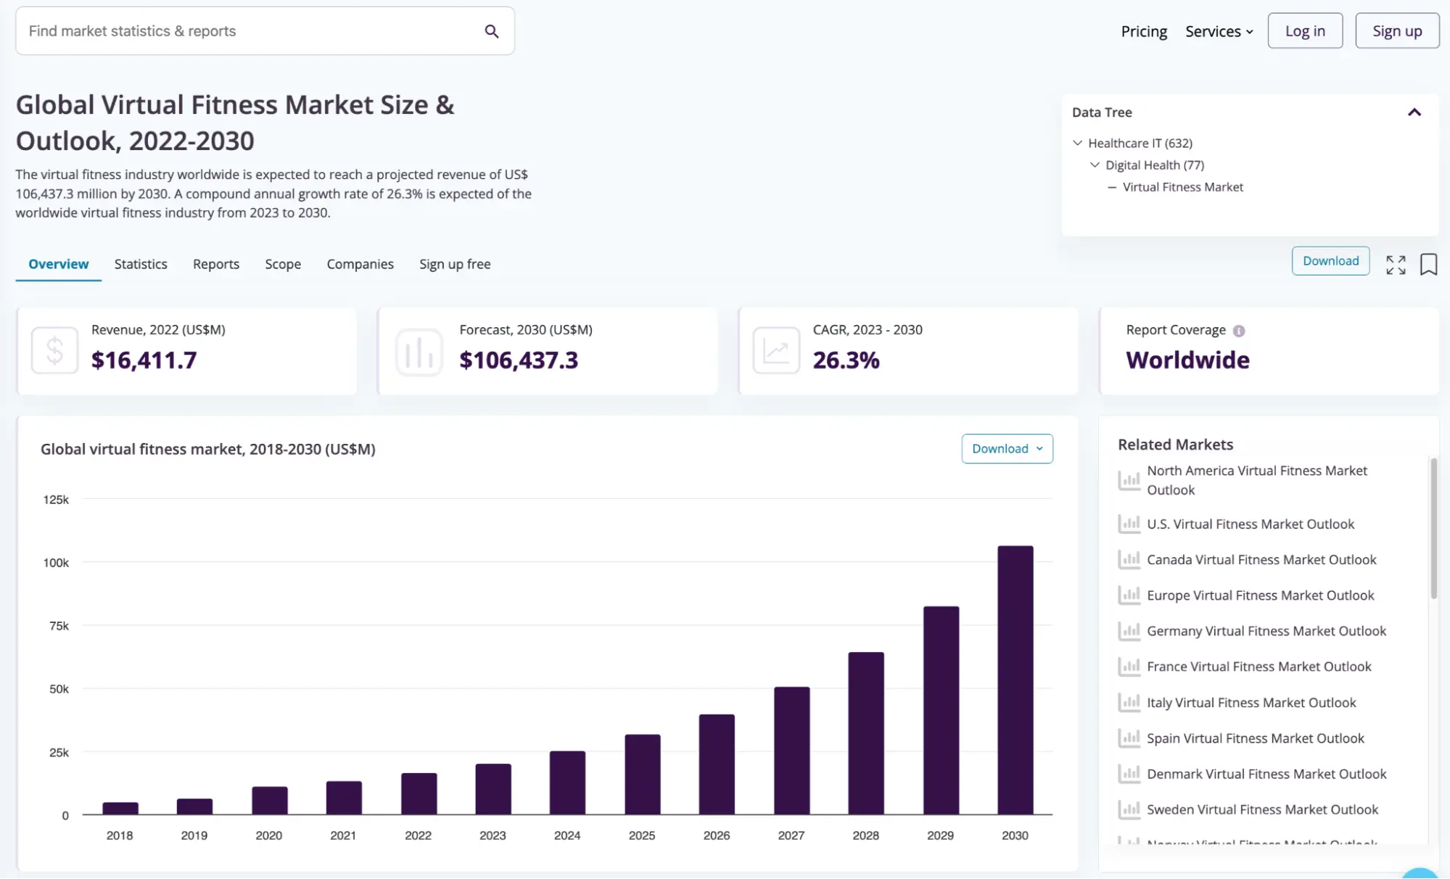
Task: Click the Sign up button
Action: (1397, 30)
